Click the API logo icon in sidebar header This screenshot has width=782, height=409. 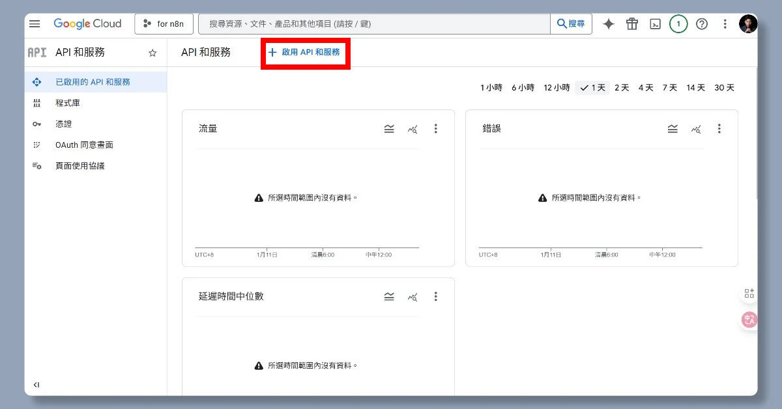[37, 52]
